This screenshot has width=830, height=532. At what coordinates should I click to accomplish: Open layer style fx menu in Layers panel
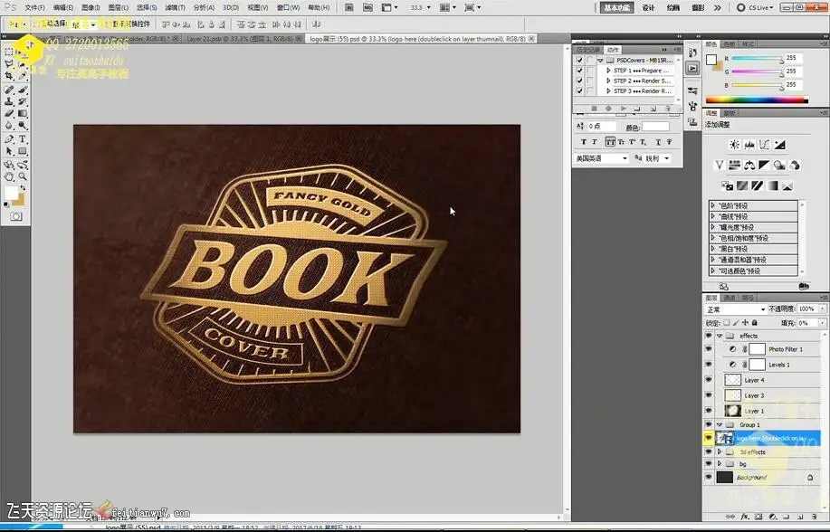click(x=744, y=516)
